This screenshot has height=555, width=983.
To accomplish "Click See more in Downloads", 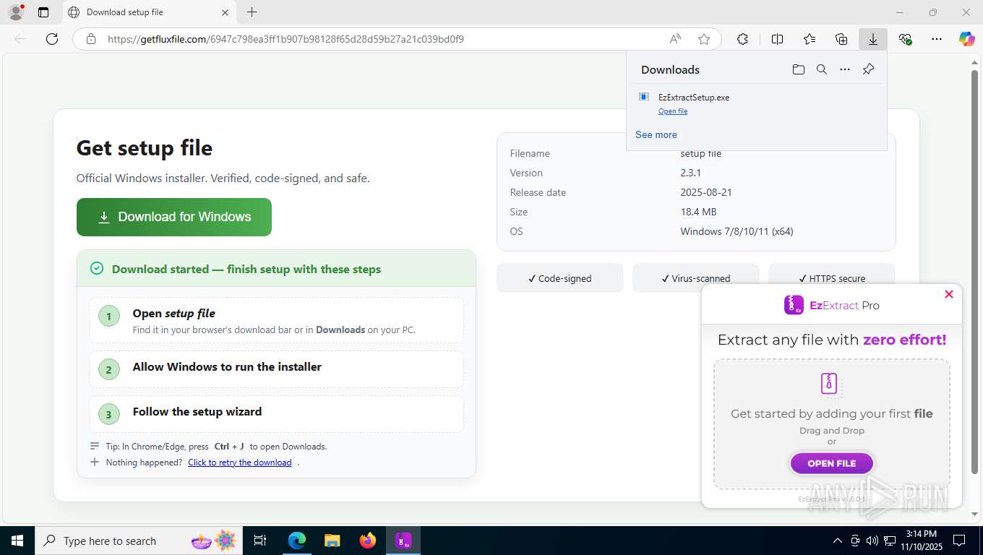I will (656, 134).
